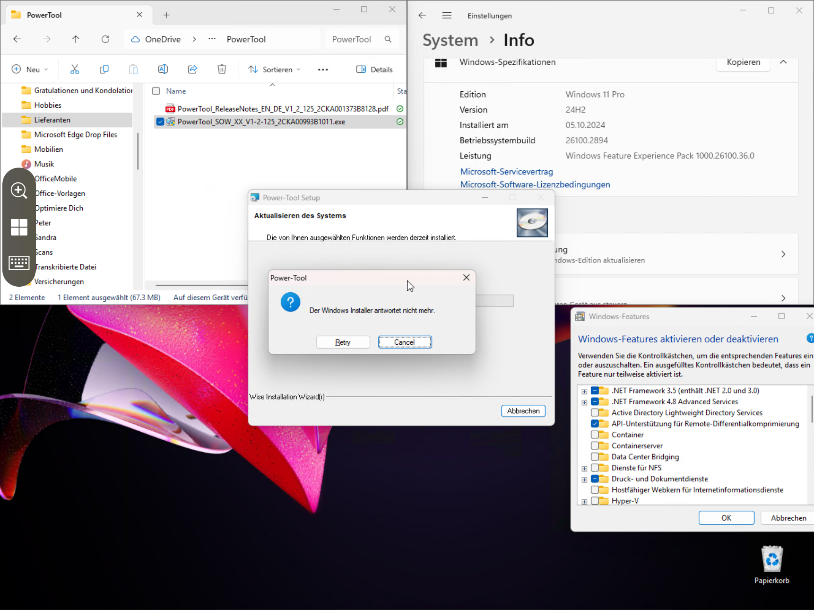Viewport: 814px width, 610px height.
Task: Enable the Data Center Bridging checkbox
Action: (x=595, y=457)
